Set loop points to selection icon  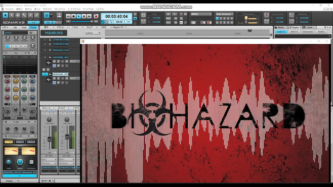pyautogui.click(x=143, y=21)
